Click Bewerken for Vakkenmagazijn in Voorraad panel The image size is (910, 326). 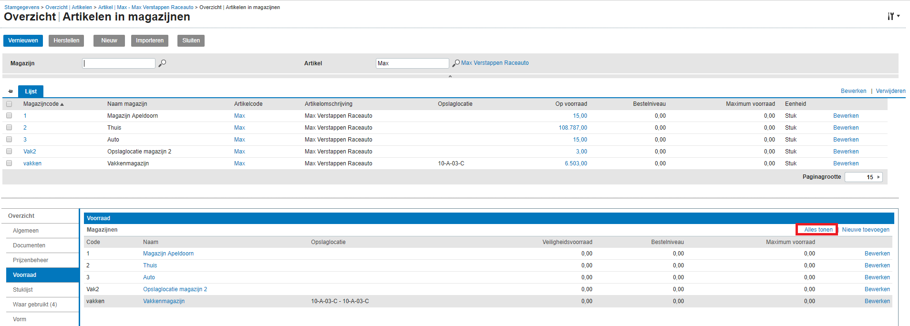tap(877, 301)
